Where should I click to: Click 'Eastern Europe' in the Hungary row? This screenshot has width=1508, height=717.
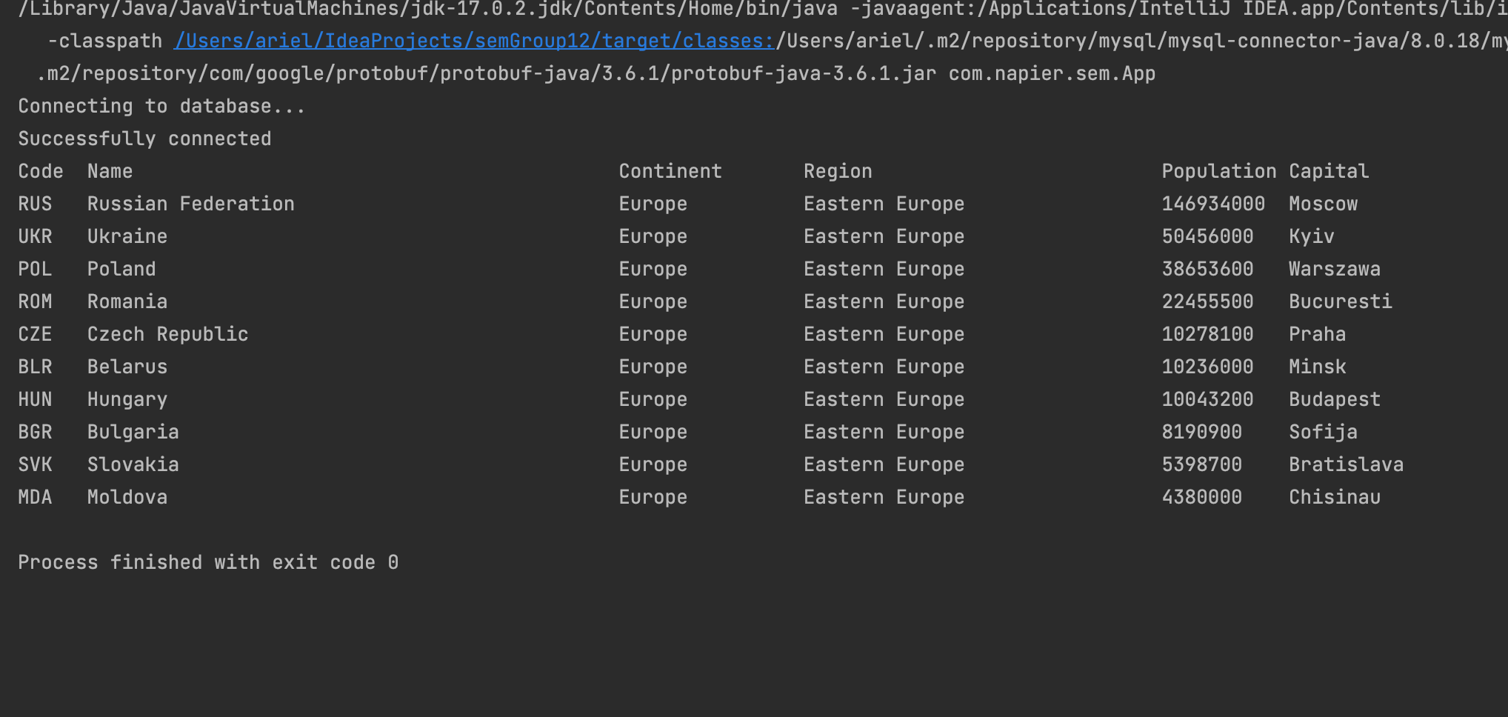click(884, 399)
